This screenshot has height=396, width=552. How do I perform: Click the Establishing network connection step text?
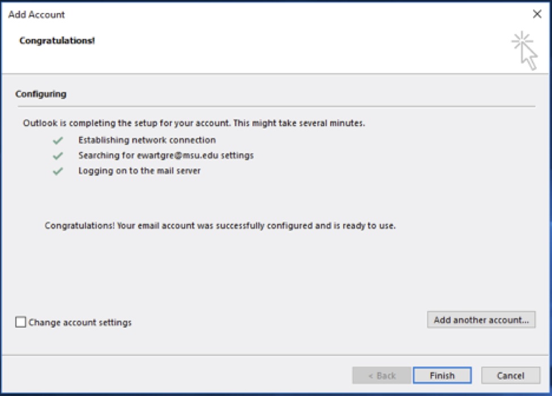click(x=147, y=140)
